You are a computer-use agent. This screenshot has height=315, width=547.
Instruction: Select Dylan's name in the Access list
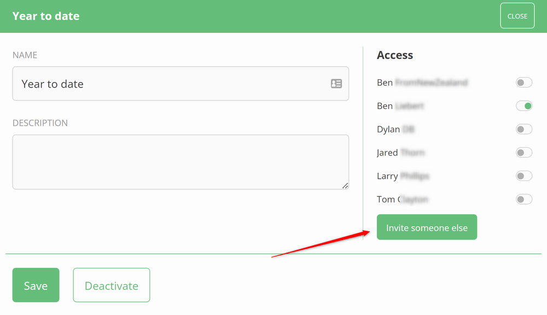pos(395,130)
